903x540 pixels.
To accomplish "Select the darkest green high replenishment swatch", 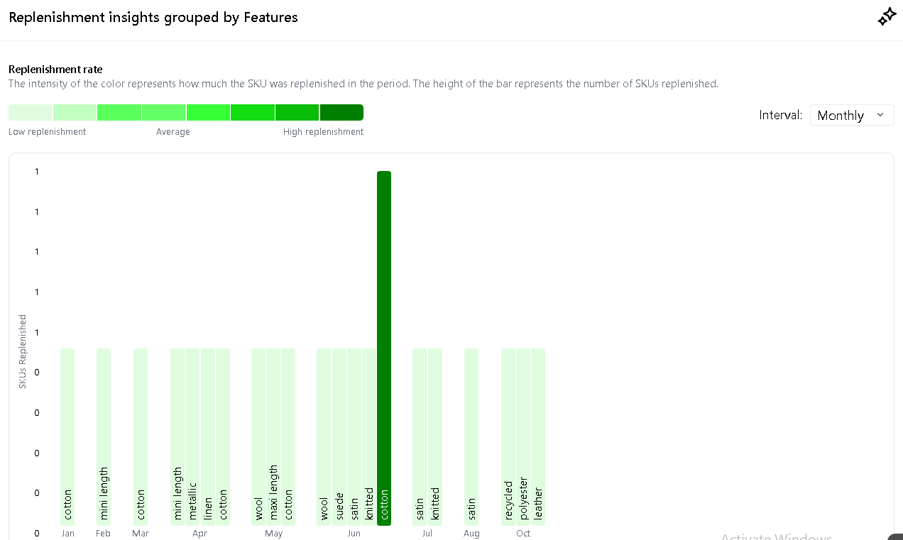I will coord(341,112).
